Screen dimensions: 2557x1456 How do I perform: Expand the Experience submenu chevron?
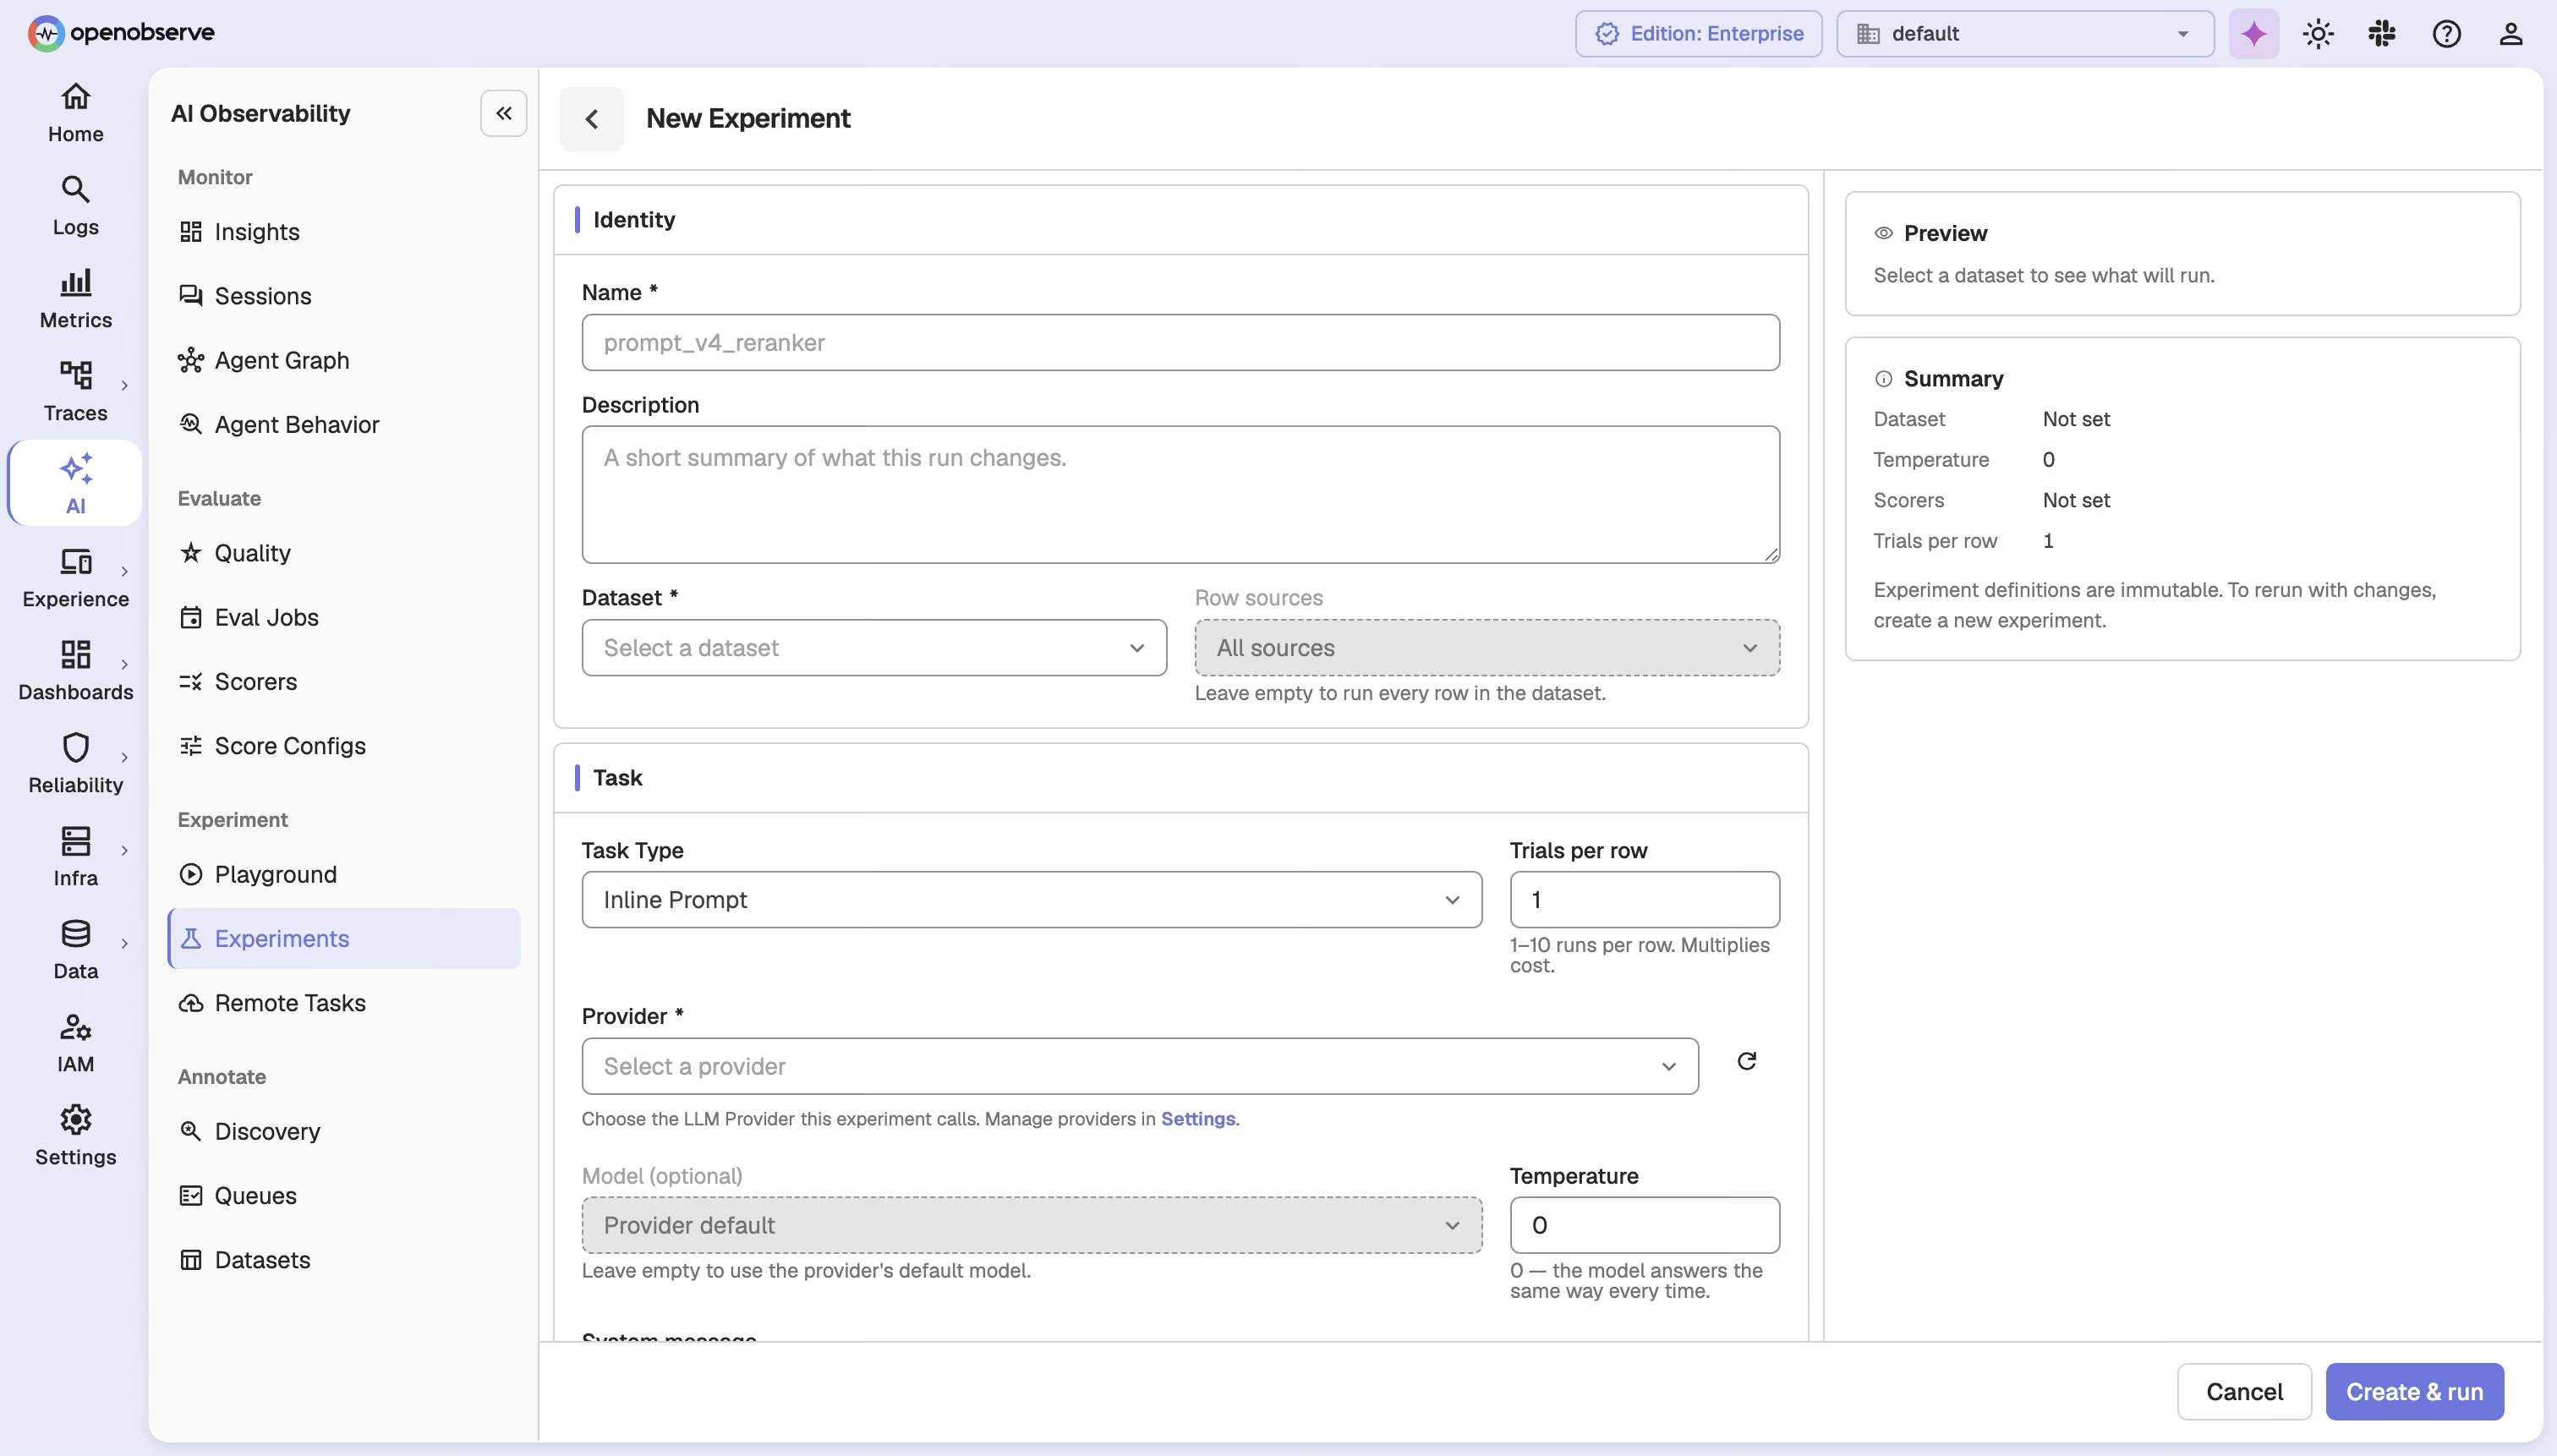pos(124,571)
